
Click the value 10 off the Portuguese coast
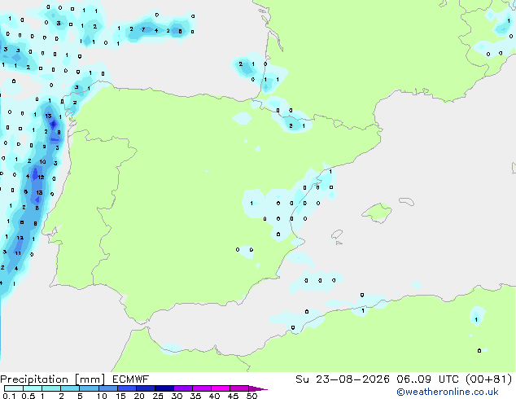pos(42,162)
